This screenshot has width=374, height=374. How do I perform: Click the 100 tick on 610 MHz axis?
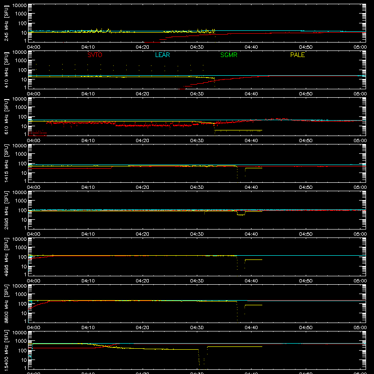click(x=22, y=117)
